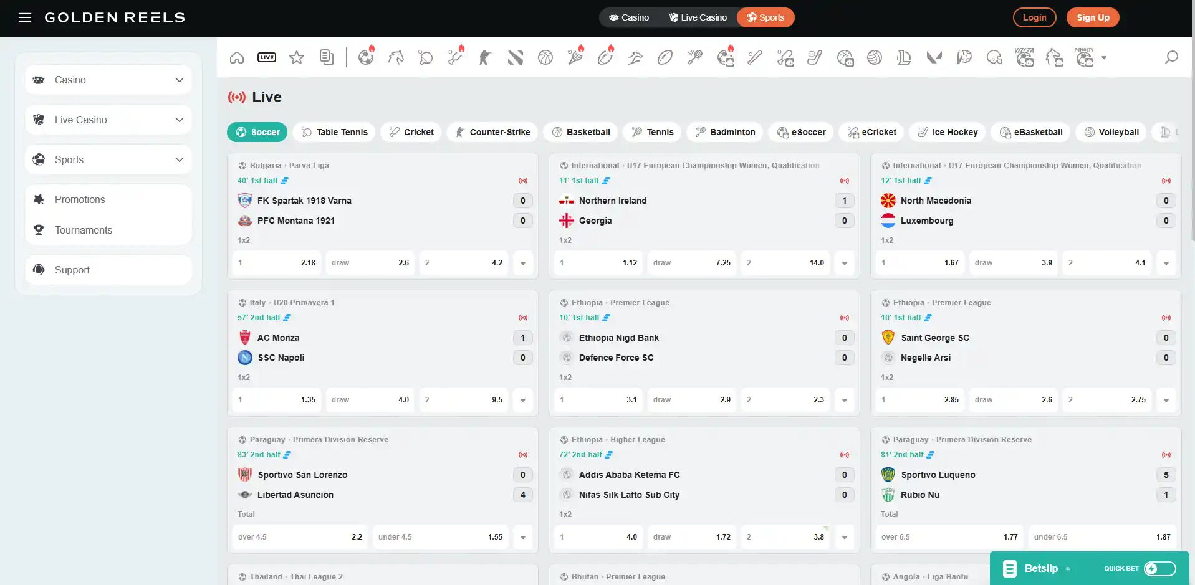
Task: Select the Table Tennis live filter
Action: 334,132
